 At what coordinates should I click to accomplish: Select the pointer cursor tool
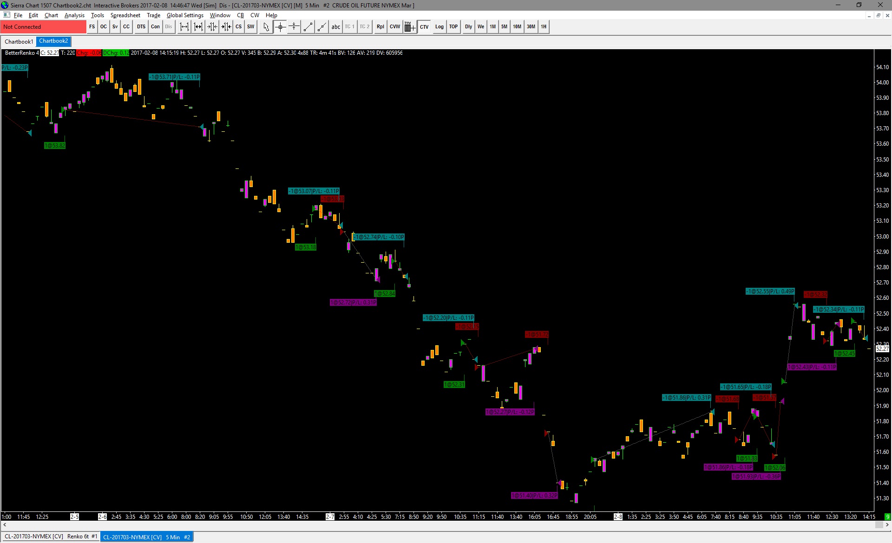pos(266,27)
